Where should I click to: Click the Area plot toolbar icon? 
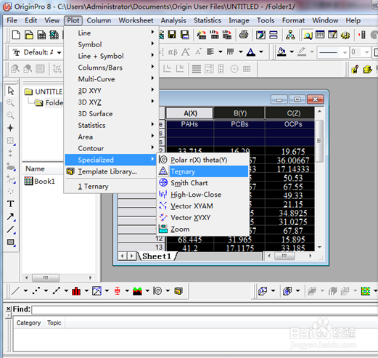pyautogui.click(x=137, y=290)
